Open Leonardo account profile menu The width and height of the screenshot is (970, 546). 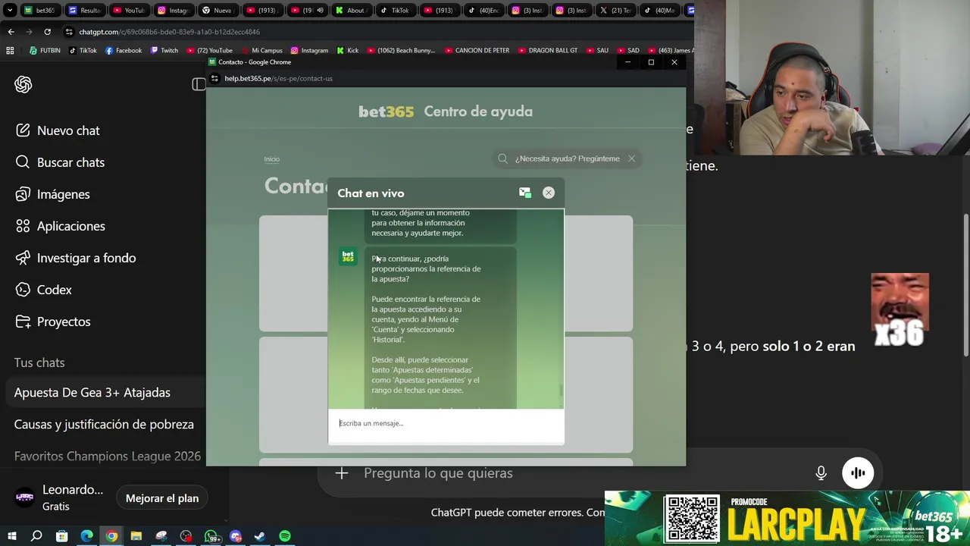pyautogui.click(x=59, y=497)
